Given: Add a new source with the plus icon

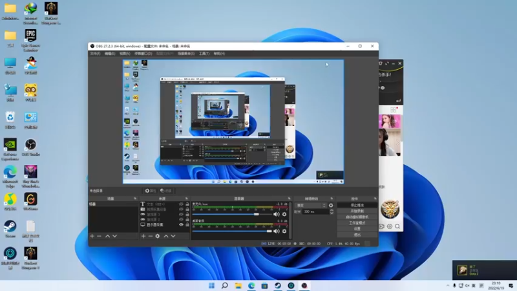Looking at the screenshot, I should [143, 236].
